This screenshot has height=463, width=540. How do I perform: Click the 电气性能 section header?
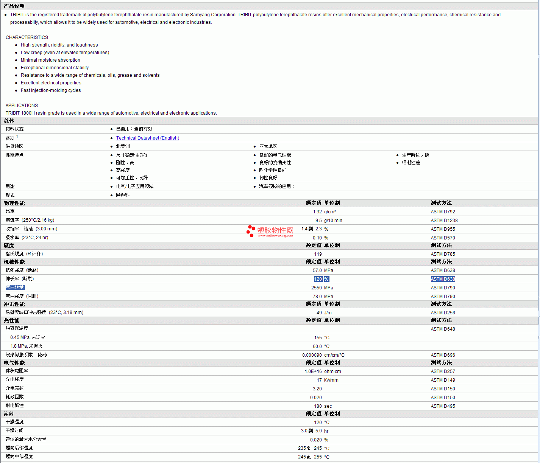point(14,363)
